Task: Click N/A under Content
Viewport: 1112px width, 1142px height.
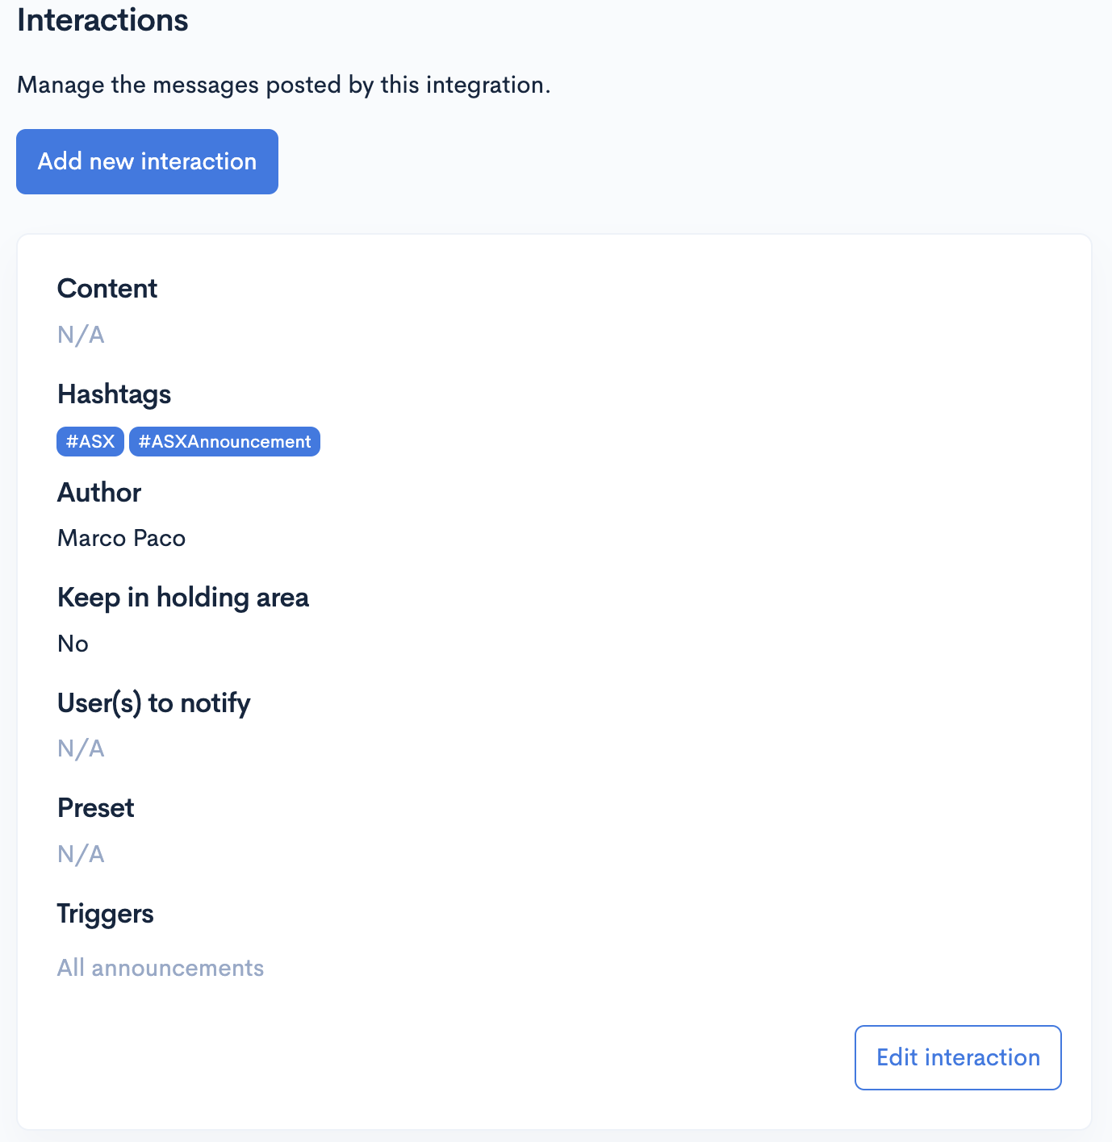Action: (81, 334)
